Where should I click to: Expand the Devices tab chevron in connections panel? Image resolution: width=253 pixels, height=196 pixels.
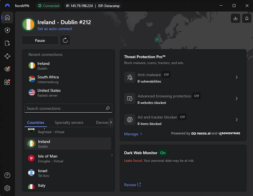coord(111,122)
